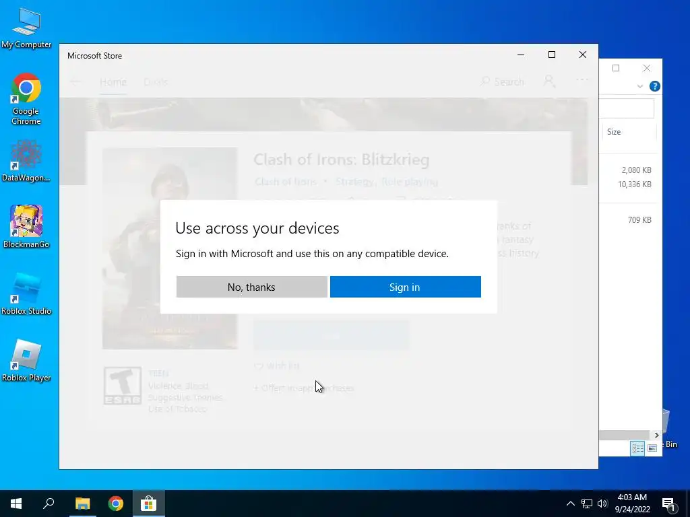The width and height of the screenshot is (690, 517).
Task: Select the 709 KB file size cell
Action: coord(639,220)
